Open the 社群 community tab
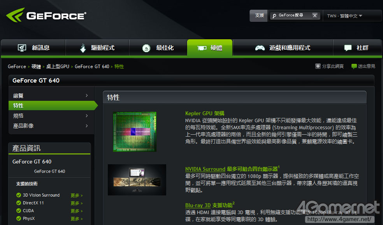The height and width of the screenshot is (225, 383). (x=357, y=47)
